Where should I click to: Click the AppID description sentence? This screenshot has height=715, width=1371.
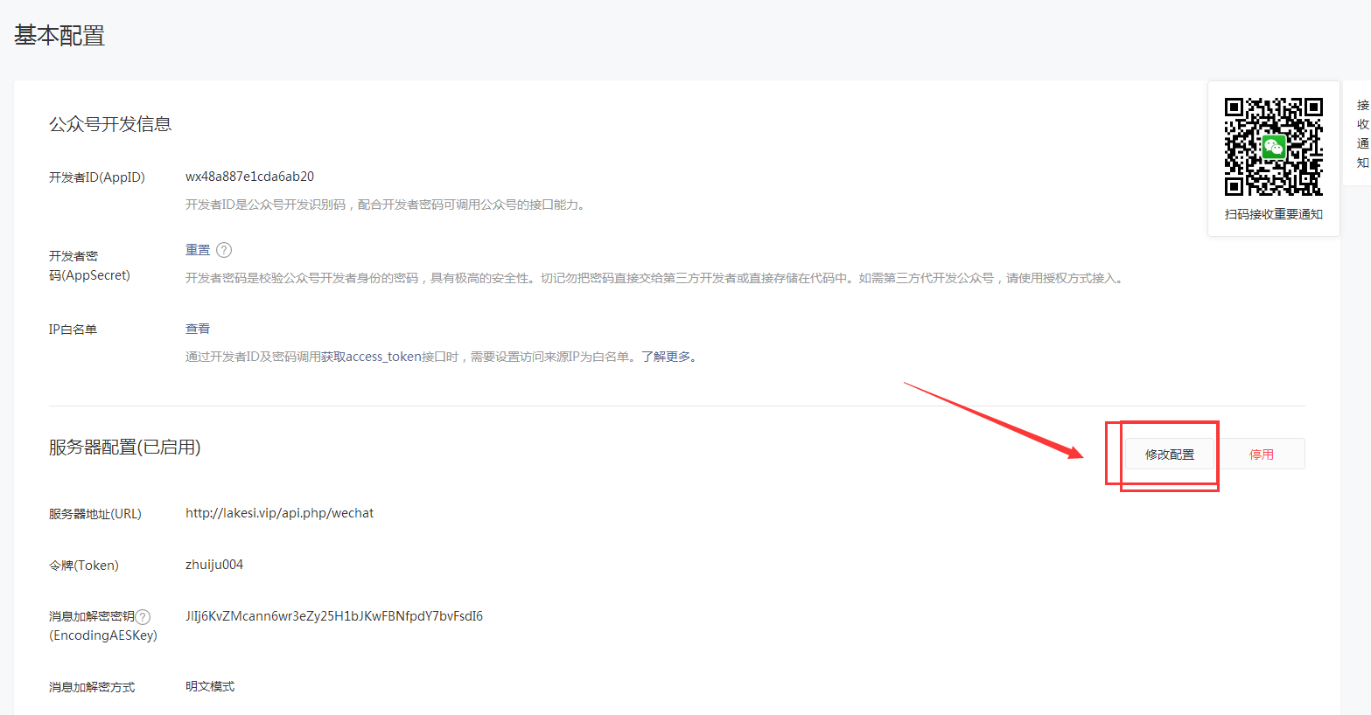click(x=385, y=205)
